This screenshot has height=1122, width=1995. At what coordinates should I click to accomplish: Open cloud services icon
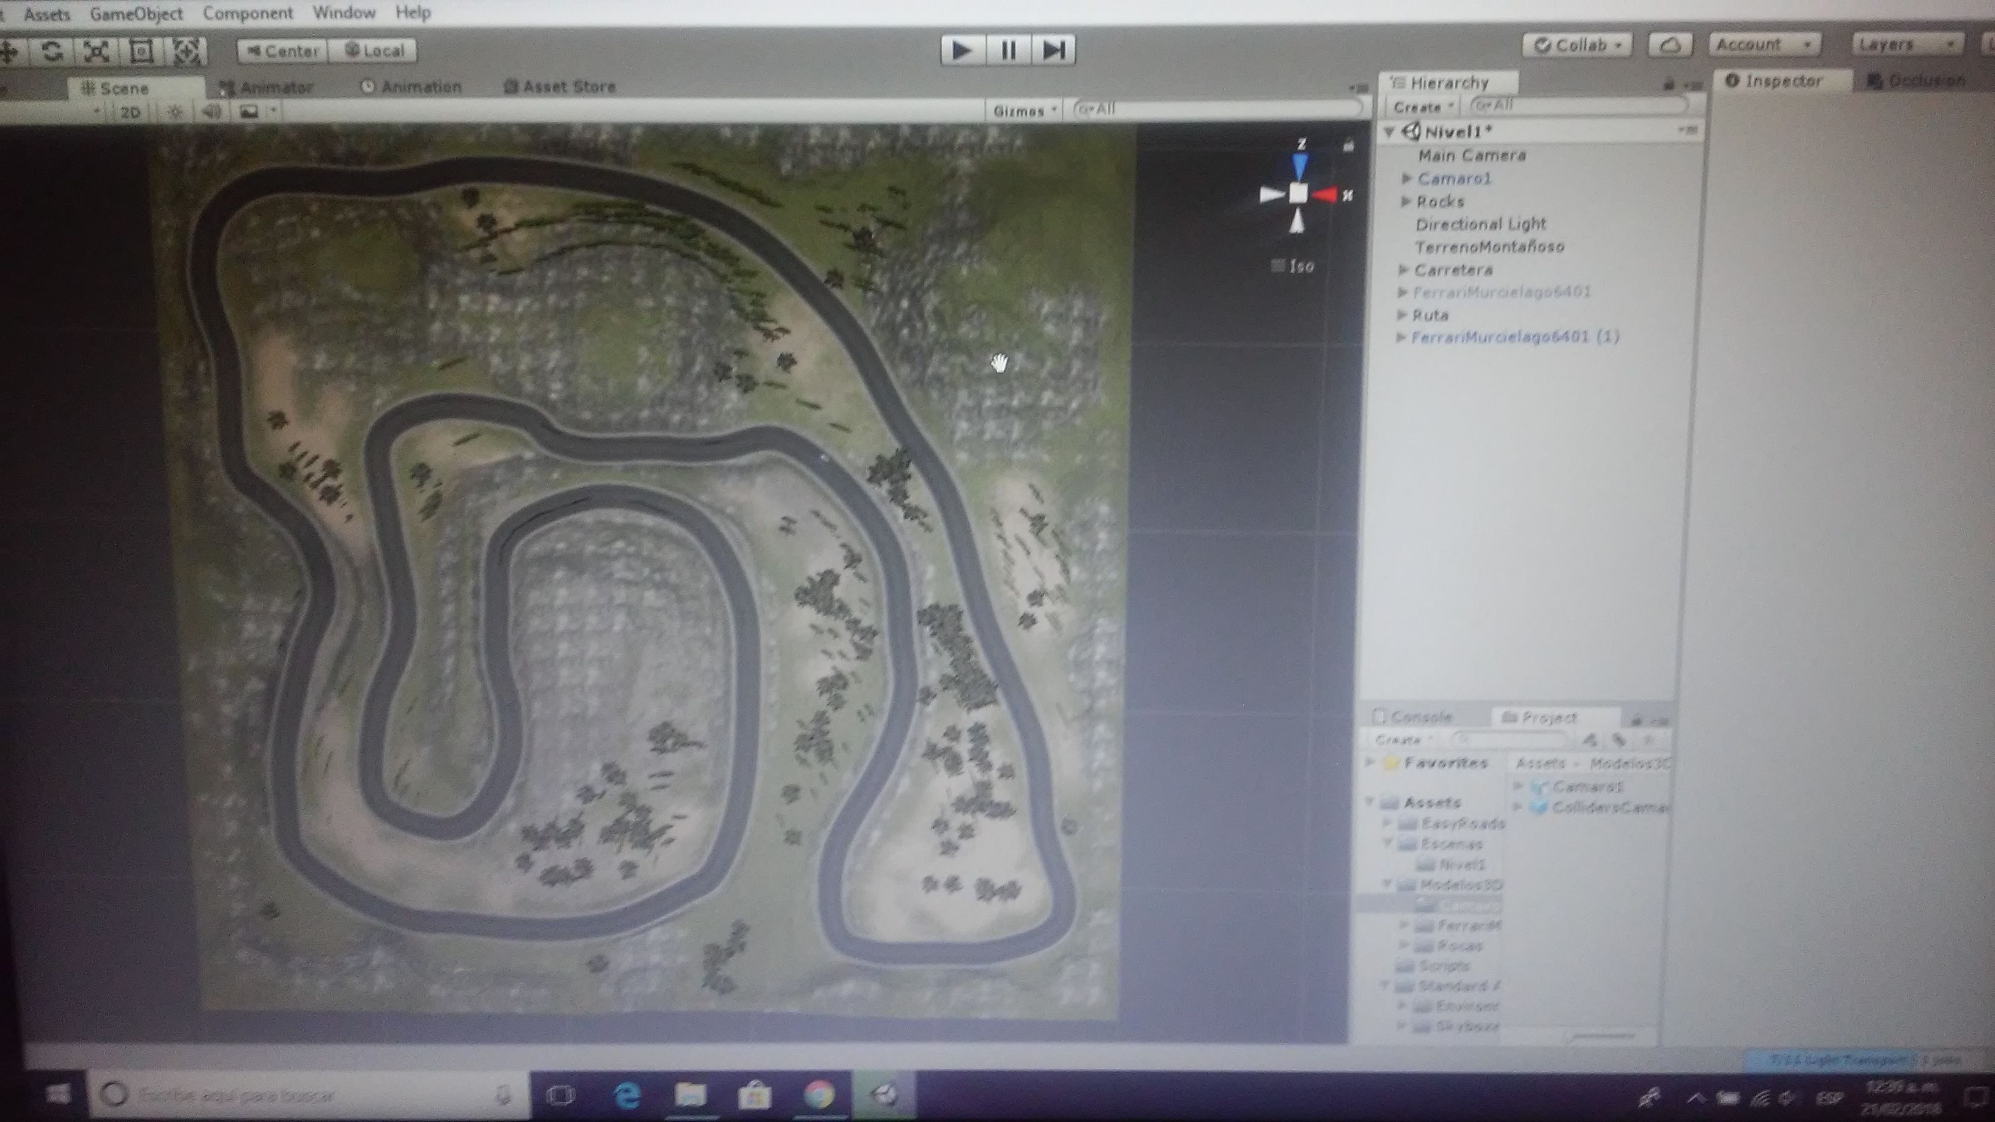1669,45
